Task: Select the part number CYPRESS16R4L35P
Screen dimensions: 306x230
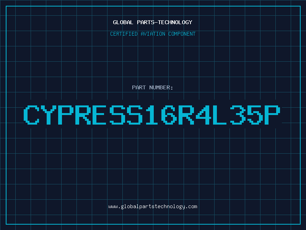Action: (152, 115)
